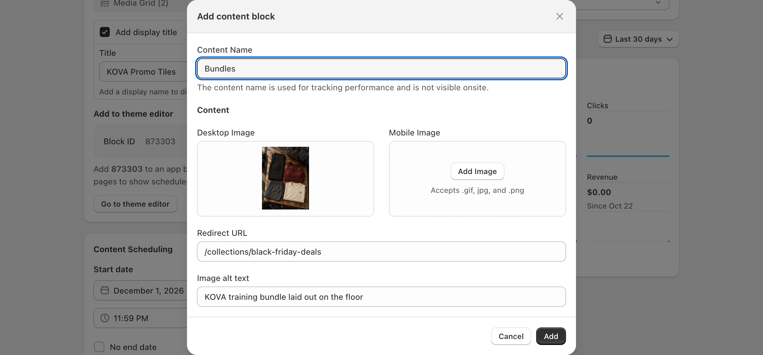Expand the dropdown chevron above Last 30 days
Viewport: 763px width, 355px height.
tap(658, 3)
